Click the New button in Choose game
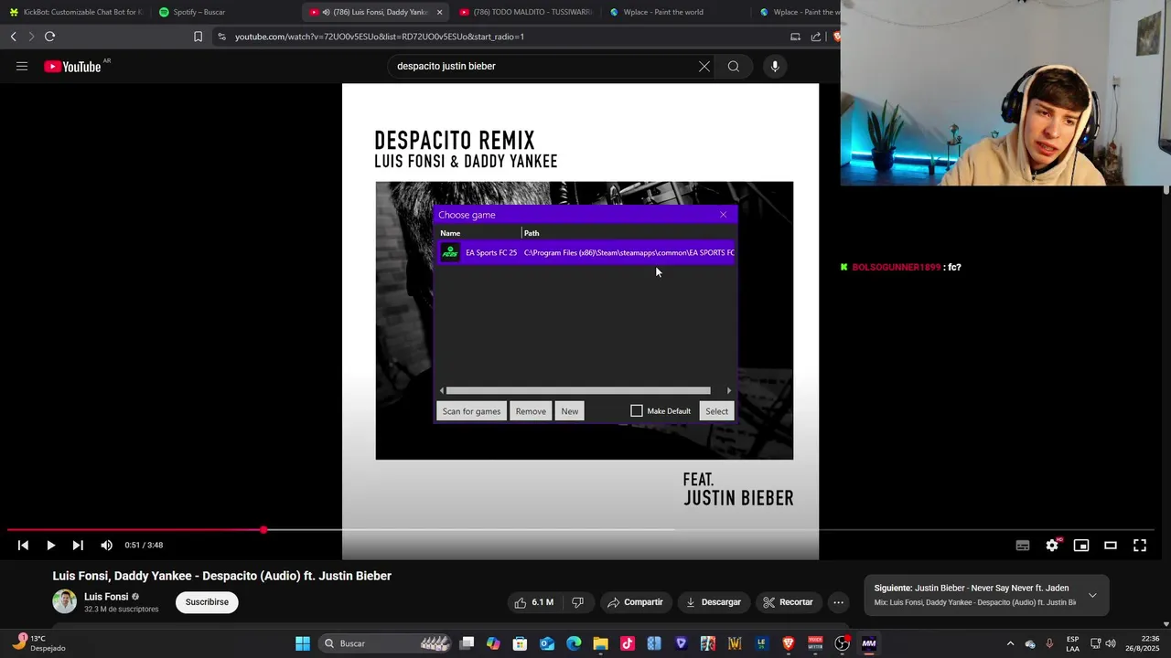Screen dimensions: 1171x658 [x=570, y=411]
